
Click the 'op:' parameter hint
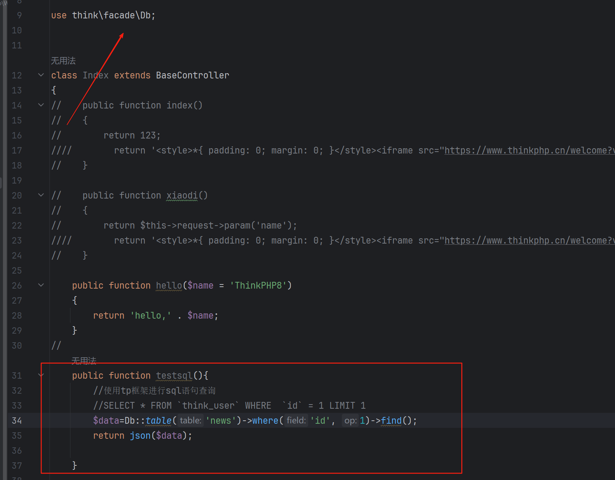tap(350, 421)
